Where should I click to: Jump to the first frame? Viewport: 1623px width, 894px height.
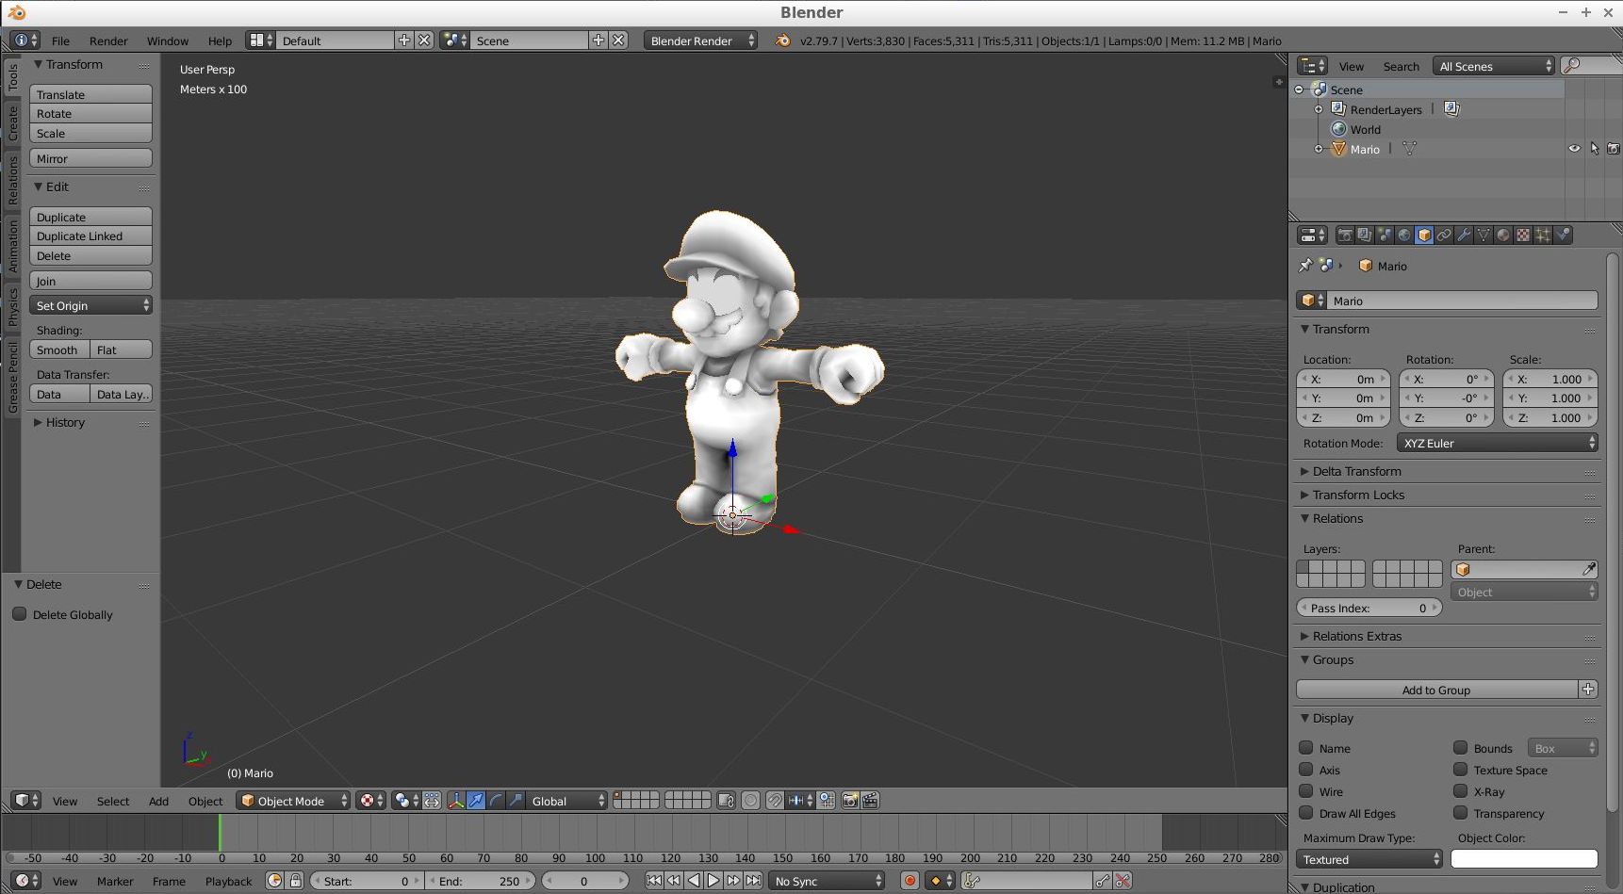pos(653,881)
